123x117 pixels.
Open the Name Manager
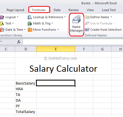coord(76,24)
